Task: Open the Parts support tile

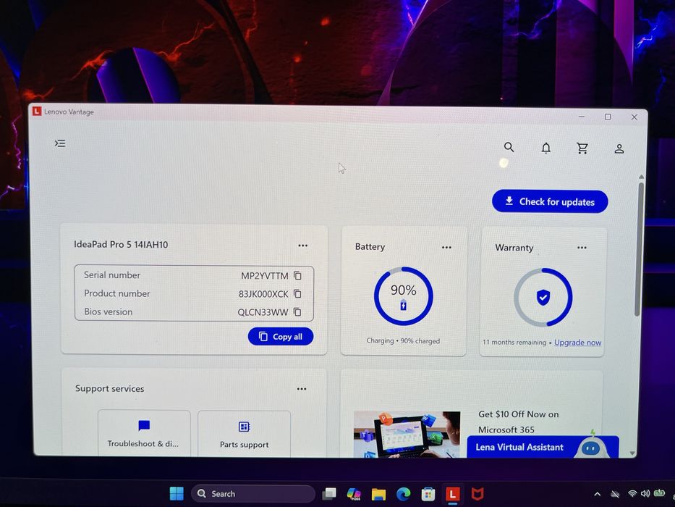Action: pos(244,433)
